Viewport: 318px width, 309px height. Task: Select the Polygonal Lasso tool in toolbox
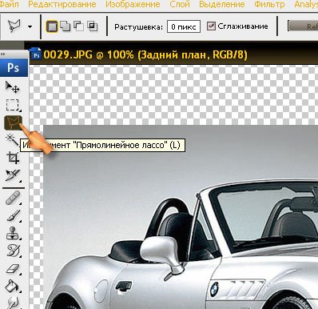13,122
